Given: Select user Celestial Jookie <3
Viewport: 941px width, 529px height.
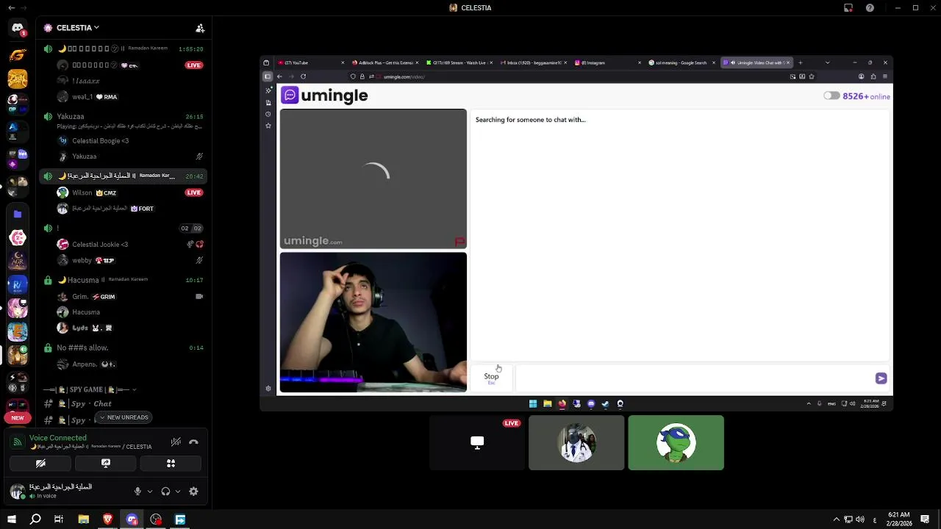Looking at the screenshot, I should click(x=100, y=245).
